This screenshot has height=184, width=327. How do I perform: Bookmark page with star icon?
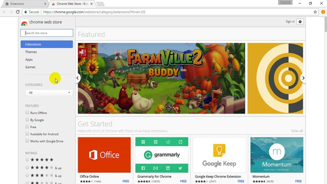click(315, 12)
